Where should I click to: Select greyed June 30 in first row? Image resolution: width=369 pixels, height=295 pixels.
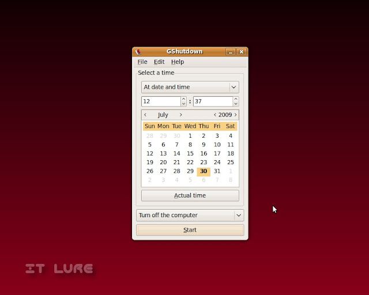click(177, 136)
